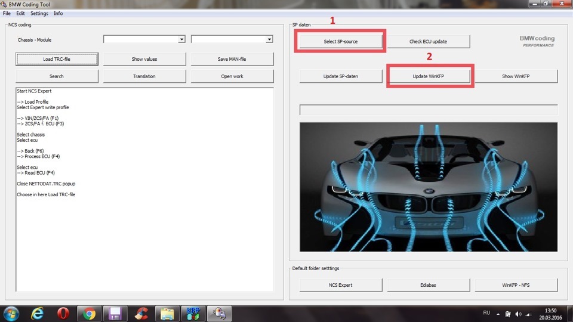Click the Action Center flag tray icon
This screenshot has width=573, height=322.
[x=508, y=314]
